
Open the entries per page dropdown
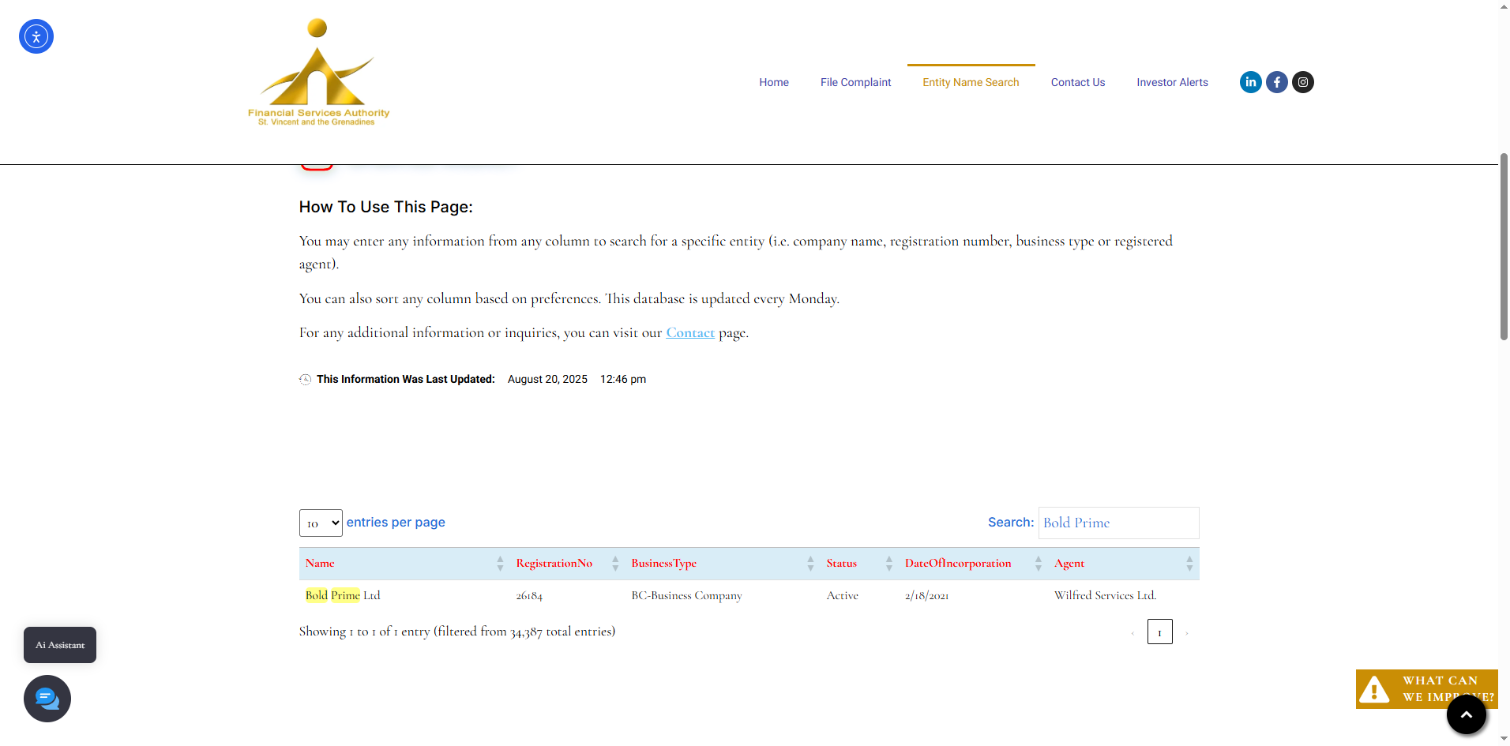(321, 523)
